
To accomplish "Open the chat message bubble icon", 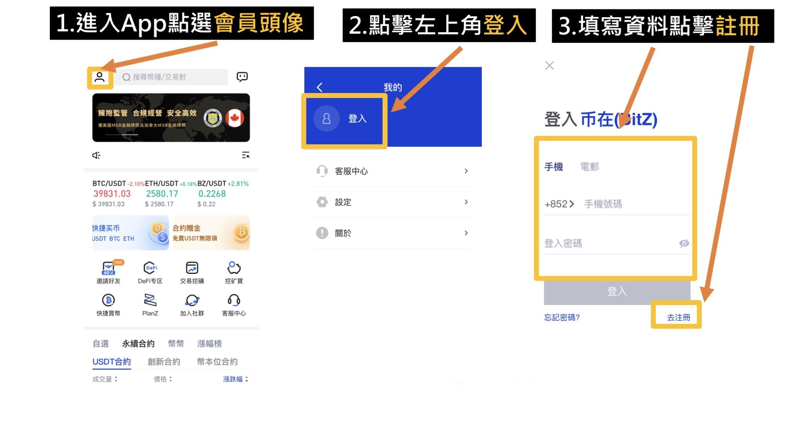I will tap(242, 77).
